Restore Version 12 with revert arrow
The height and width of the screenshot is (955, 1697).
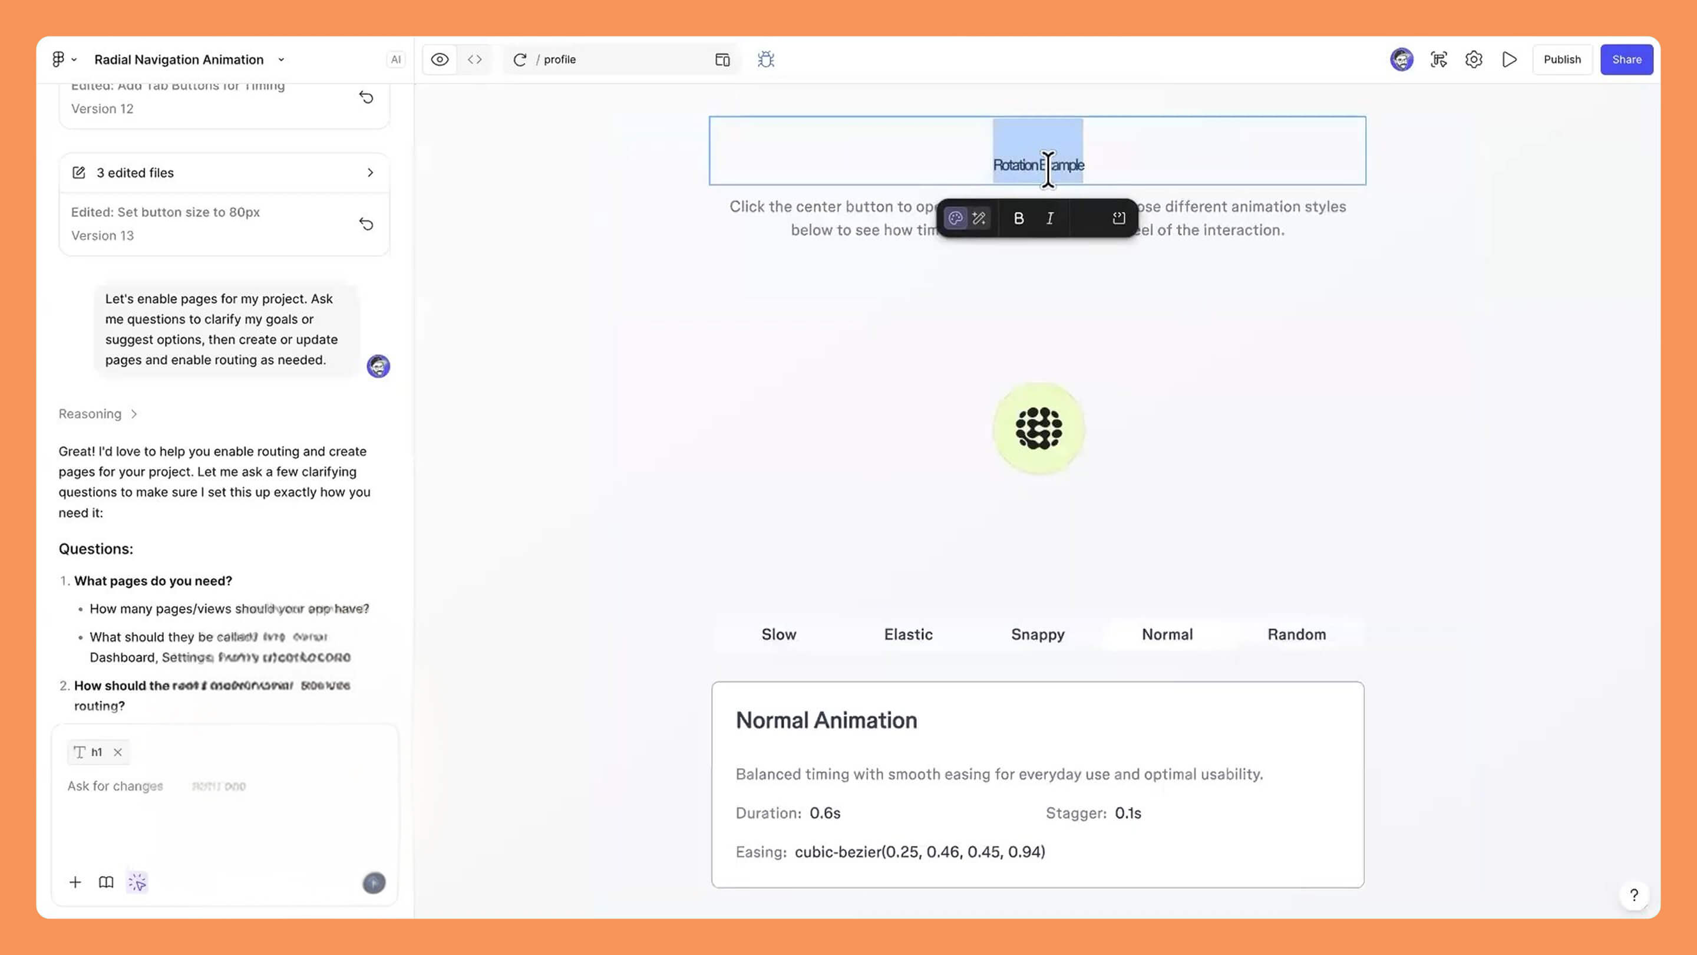click(367, 97)
